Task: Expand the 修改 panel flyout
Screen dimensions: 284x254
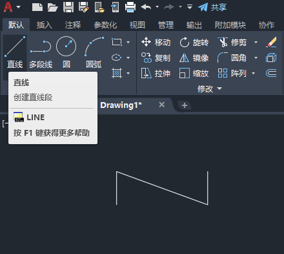Action: coord(210,89)
